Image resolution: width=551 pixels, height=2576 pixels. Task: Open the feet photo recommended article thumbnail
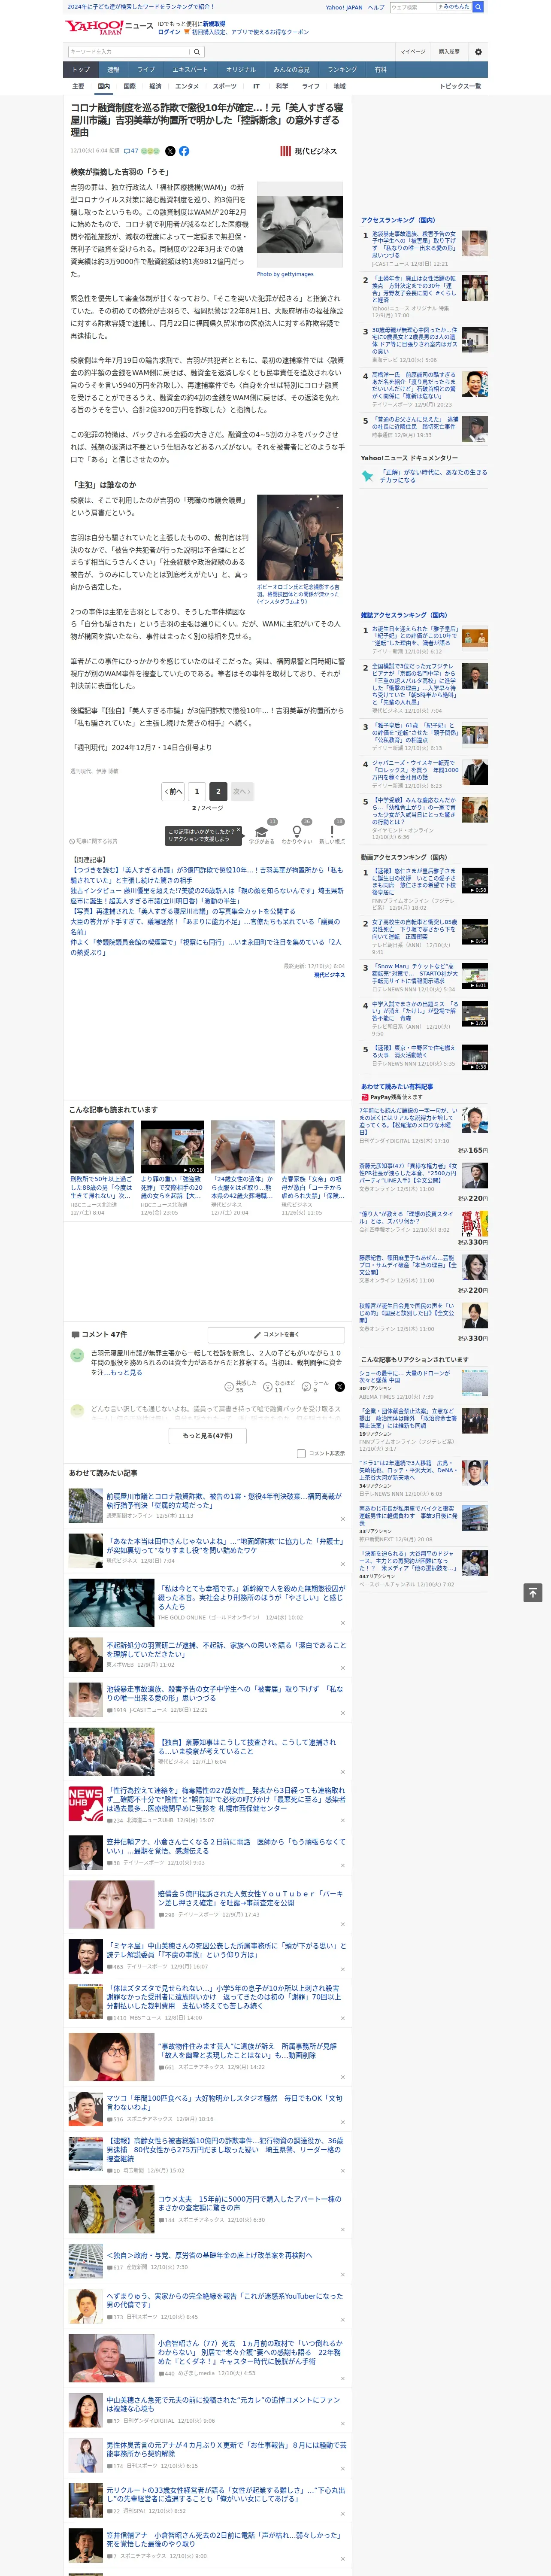click(x=242, y=1147)
